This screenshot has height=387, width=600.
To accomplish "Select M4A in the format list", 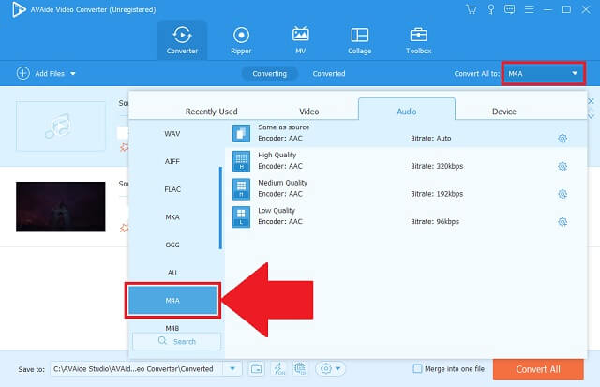I will coord(172,301).
